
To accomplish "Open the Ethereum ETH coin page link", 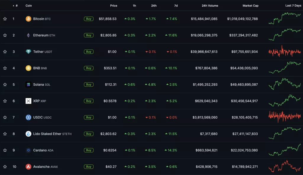I will pos(44,35).
